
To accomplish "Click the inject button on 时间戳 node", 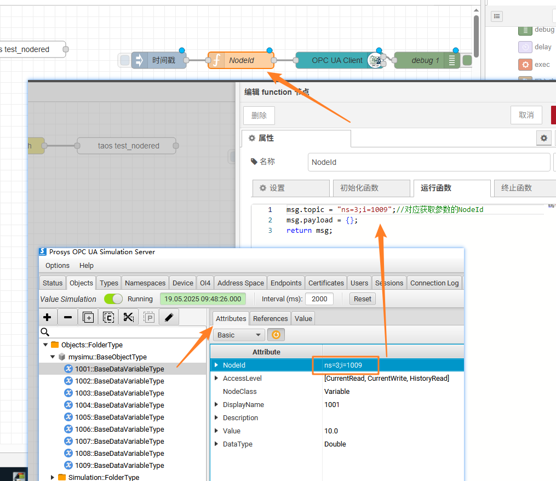I will pyautogui.click(x=125, y=60).
